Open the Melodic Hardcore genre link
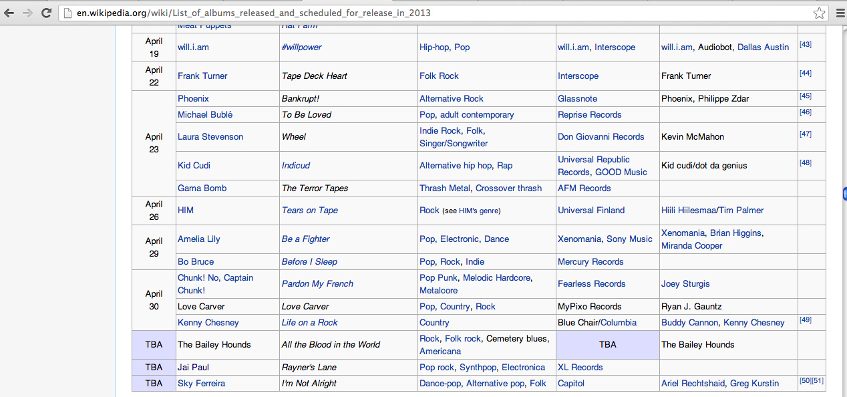Screen dimensions: 847x397 (498, 278)
